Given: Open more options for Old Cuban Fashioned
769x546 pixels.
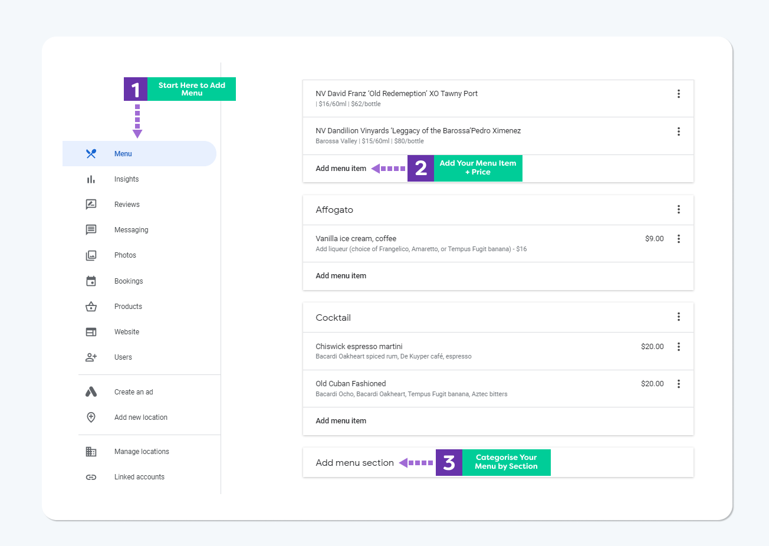Looking at the screenshot, I should 678,384.
